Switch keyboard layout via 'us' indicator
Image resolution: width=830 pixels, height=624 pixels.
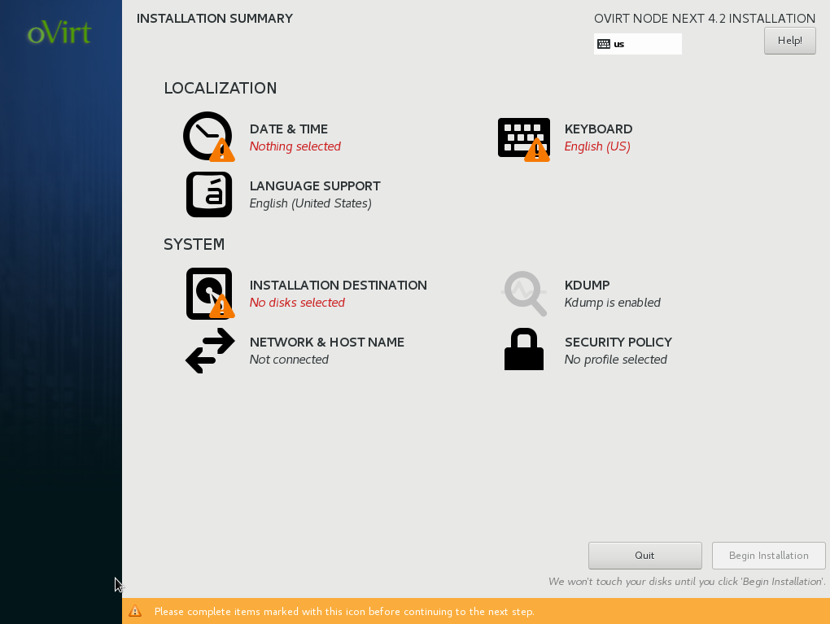coord(637,44)
